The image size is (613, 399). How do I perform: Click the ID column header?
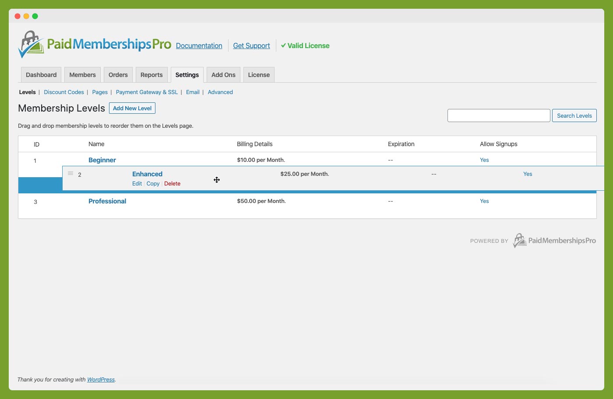36,144
